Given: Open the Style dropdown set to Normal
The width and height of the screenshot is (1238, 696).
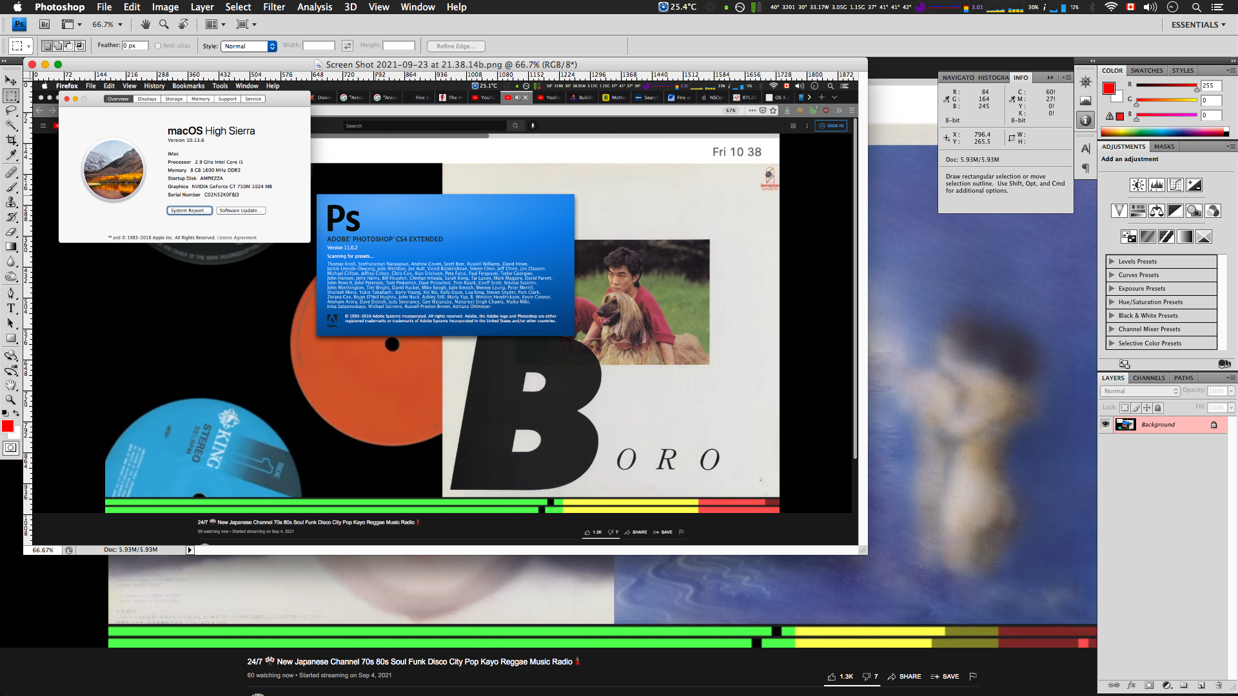Looking at the screenshot, I should (249, 46).
